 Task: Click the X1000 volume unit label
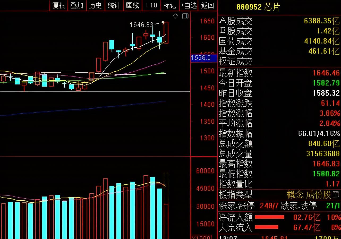tap(201, 237)
